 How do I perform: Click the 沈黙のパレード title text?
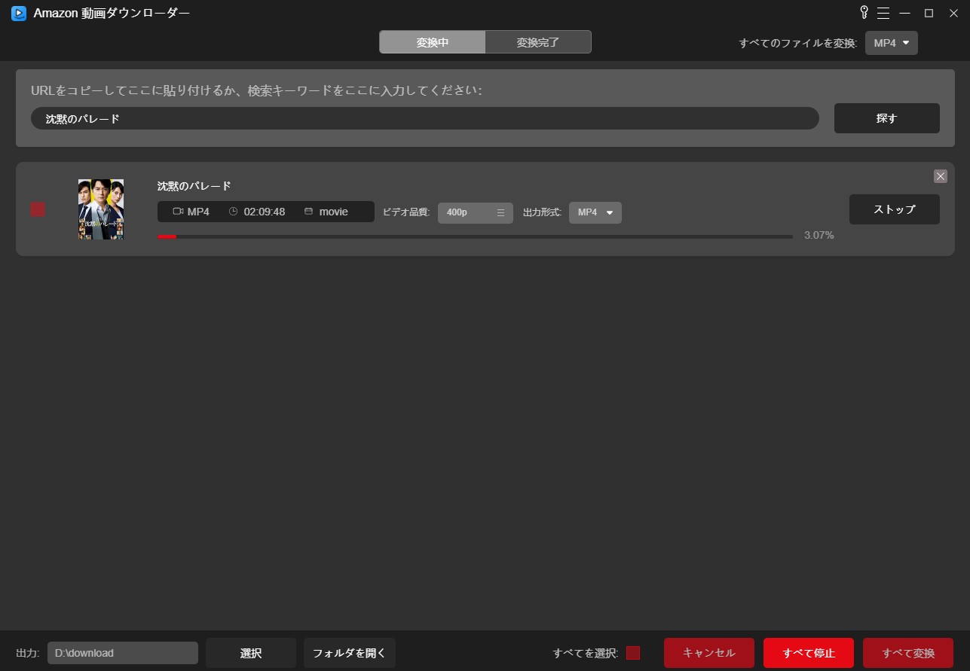pos(194,186)
